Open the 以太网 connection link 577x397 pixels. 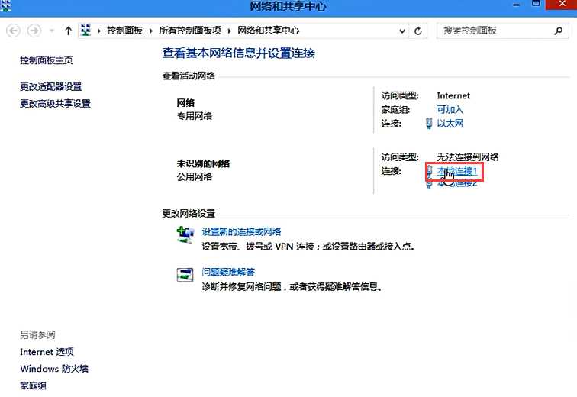[x=450, y=123]
